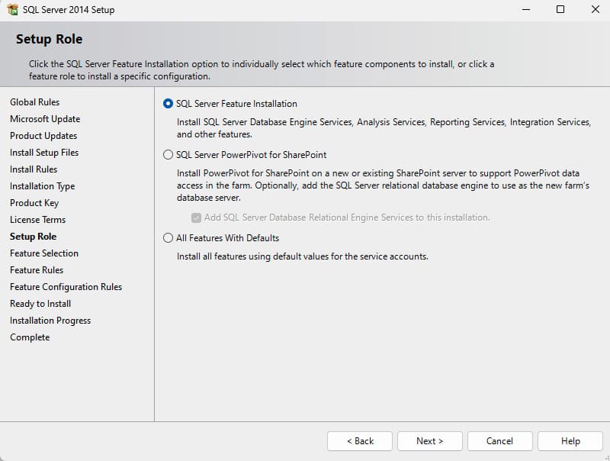
Task: Click Ready to Install step
Action: (x=40, y=304)
